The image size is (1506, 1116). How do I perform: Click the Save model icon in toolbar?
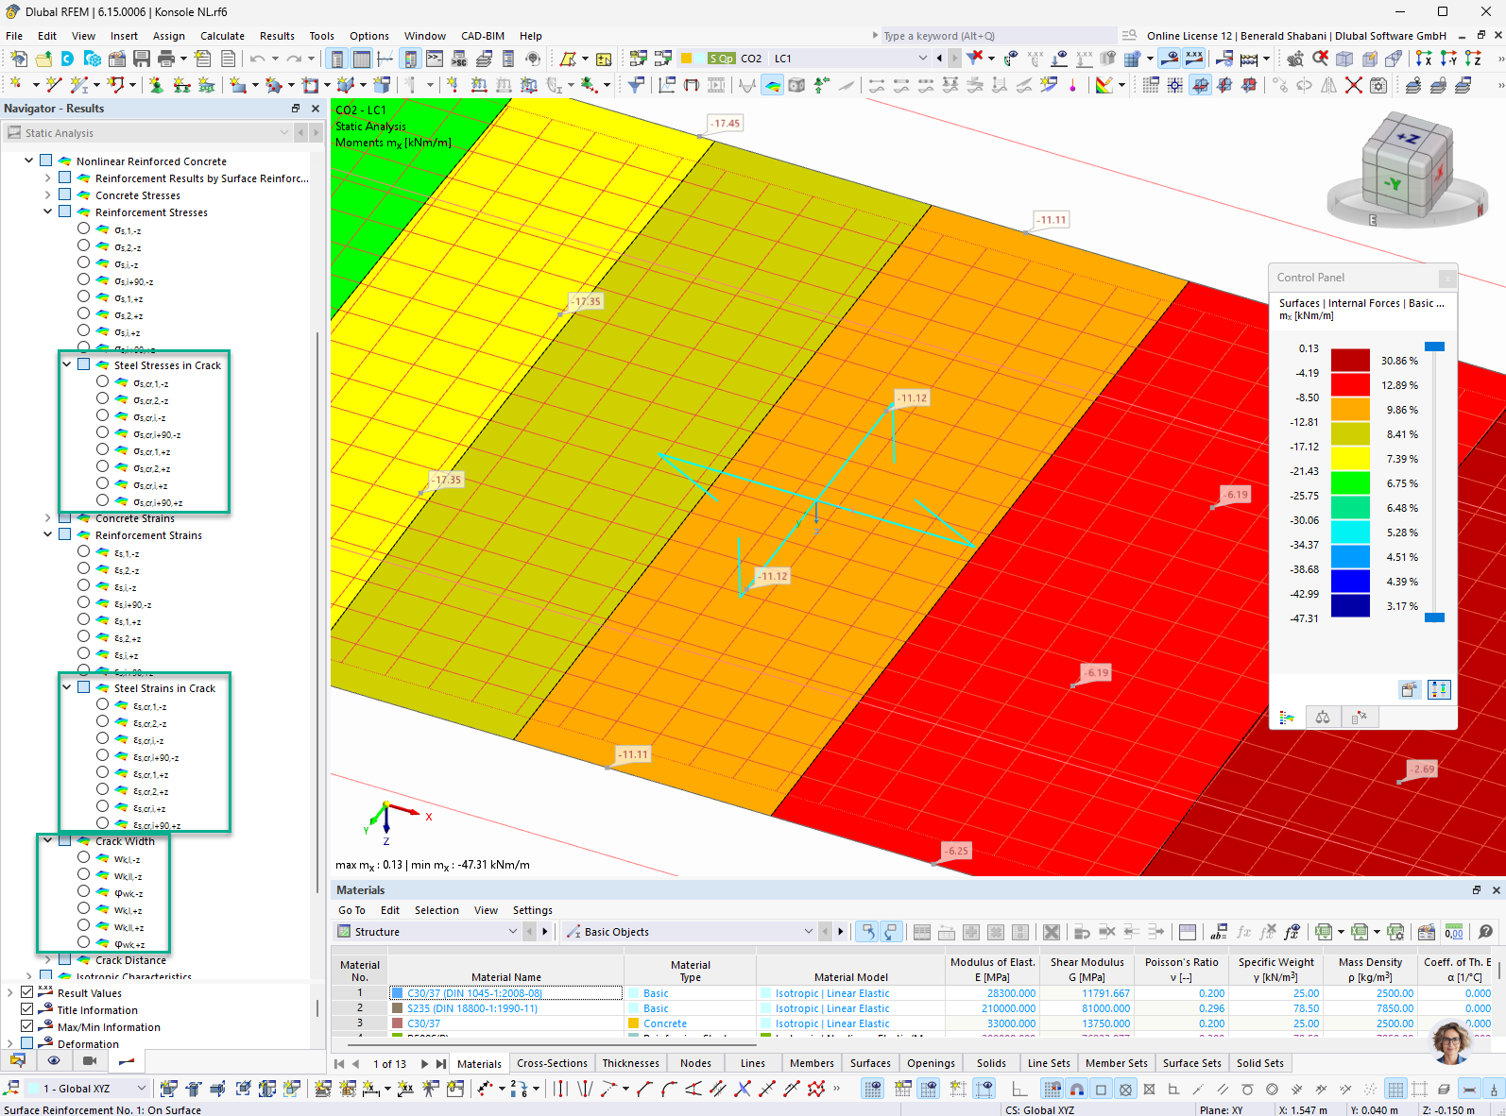(x=142, y=59)
